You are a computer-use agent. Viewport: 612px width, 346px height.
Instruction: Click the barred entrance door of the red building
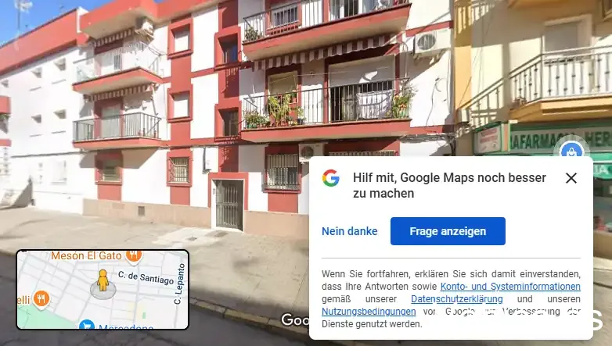(x=229, y=204)
